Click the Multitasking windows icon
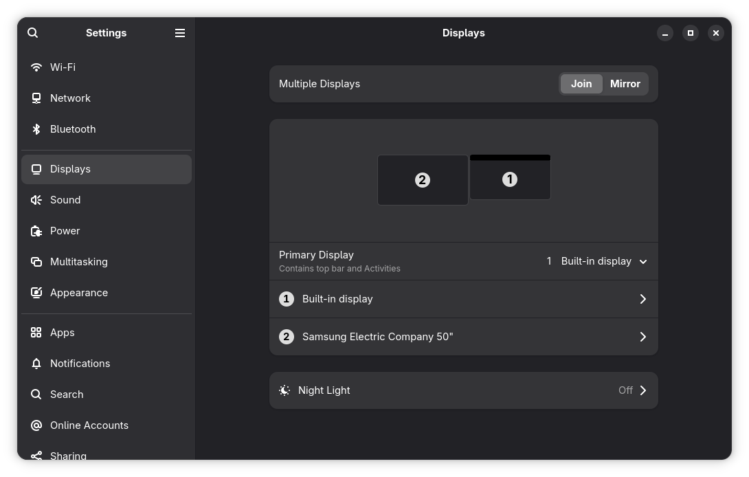This screenshot has height=477, width=749. 36,262
